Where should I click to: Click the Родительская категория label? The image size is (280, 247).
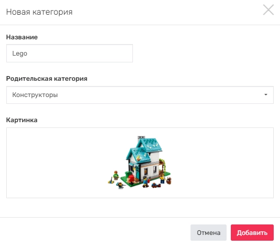click(x=47, y=79)
